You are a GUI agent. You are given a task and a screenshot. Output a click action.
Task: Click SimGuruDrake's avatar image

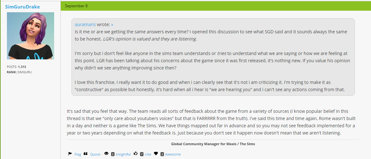(31, 36)
